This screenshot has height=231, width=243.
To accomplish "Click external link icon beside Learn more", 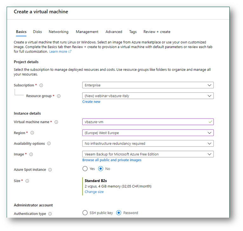I will point(70,51).
